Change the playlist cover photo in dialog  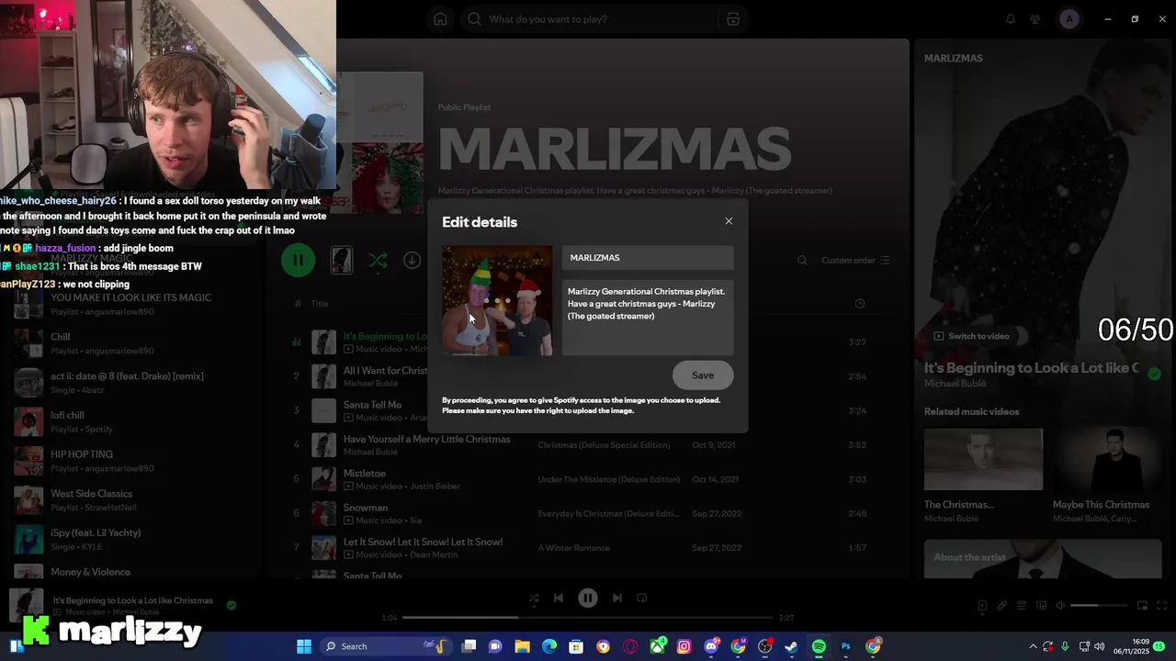coord(497,300)
